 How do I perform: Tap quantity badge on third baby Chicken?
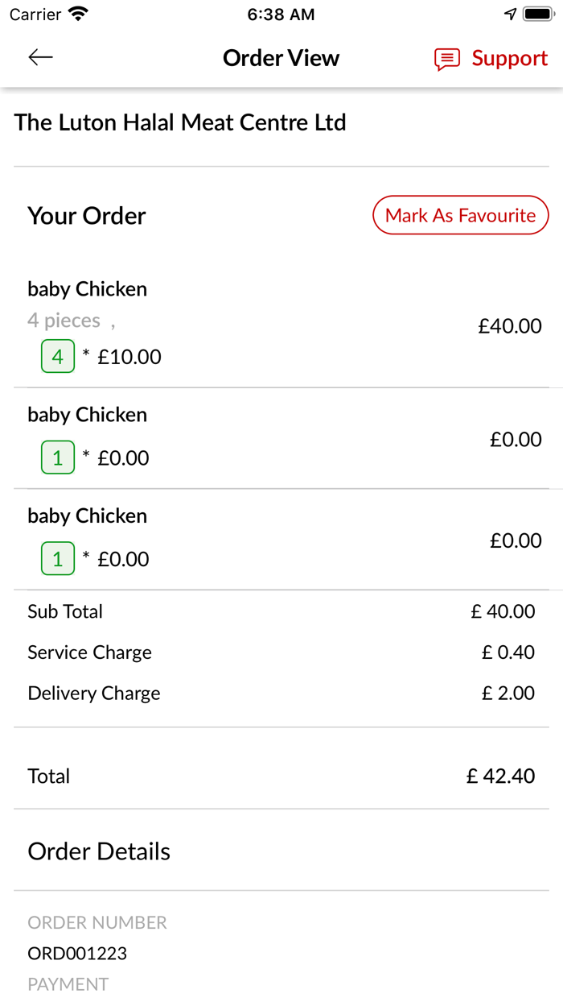58,559
